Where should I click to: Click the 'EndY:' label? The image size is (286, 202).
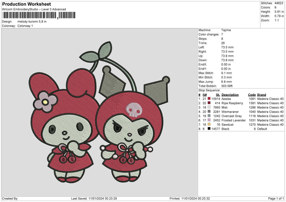[203, 69]
